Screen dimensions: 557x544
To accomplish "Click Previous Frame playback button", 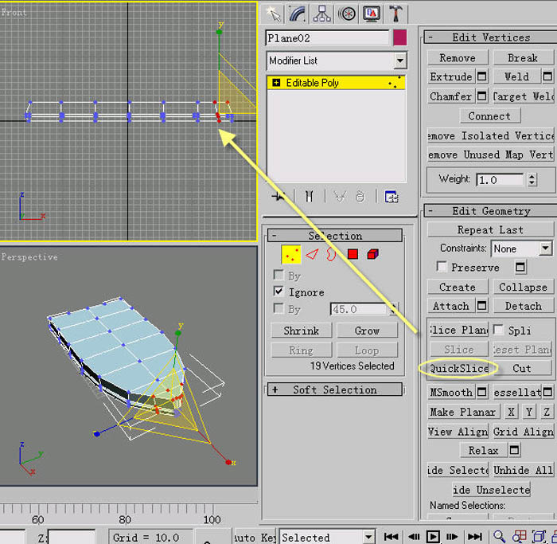I will pyautogui.click(x=414, y=537).
